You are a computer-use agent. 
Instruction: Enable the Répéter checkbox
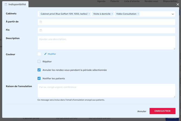(x=39, y=62)
